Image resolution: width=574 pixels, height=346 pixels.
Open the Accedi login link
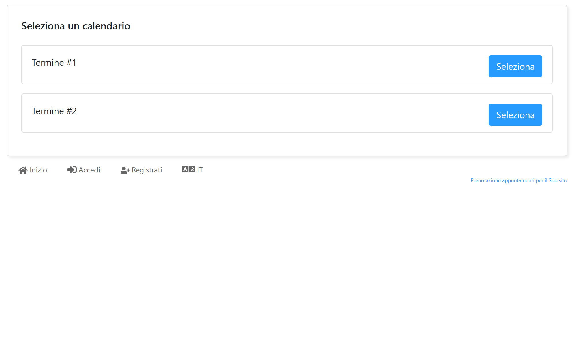tap(84, 170)
